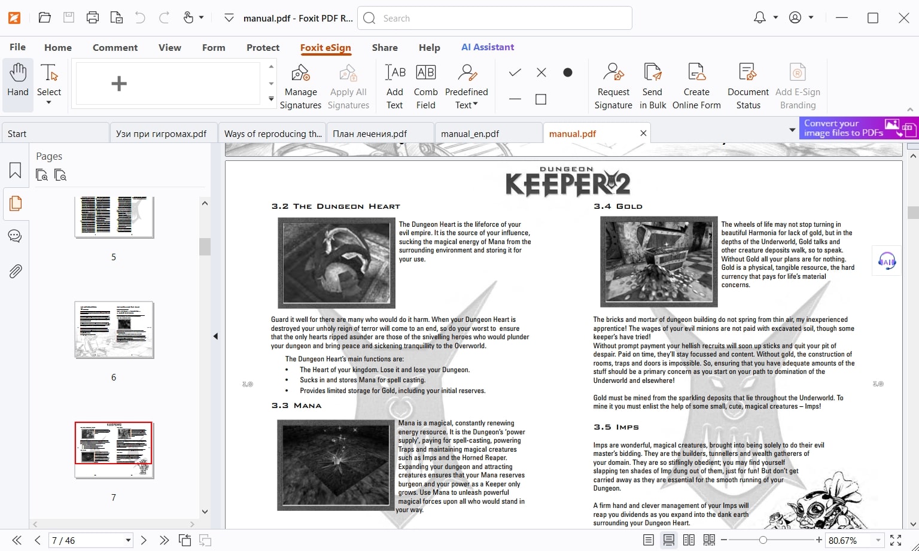The width and height of the screenshot is (919, 551).
Task: Insert a line symbol
Action: 515,99
